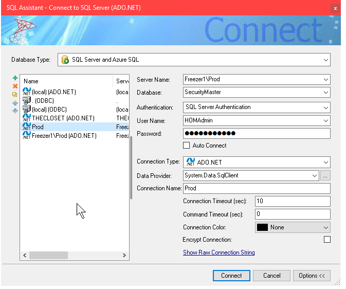Click the Cancel button
The width and height of the screenshot is (346, 289).
pos(271,276)
